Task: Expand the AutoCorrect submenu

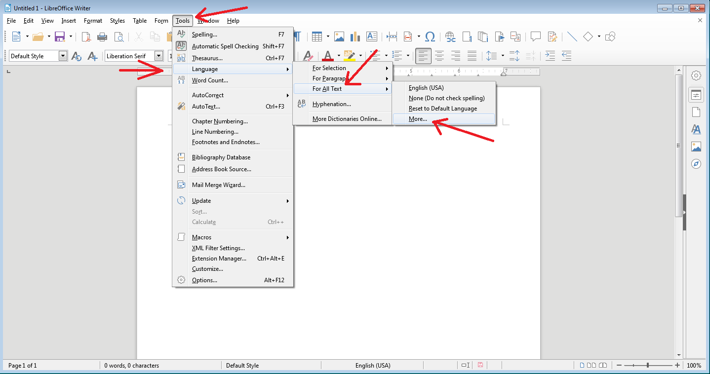Action: coord(232,95)
